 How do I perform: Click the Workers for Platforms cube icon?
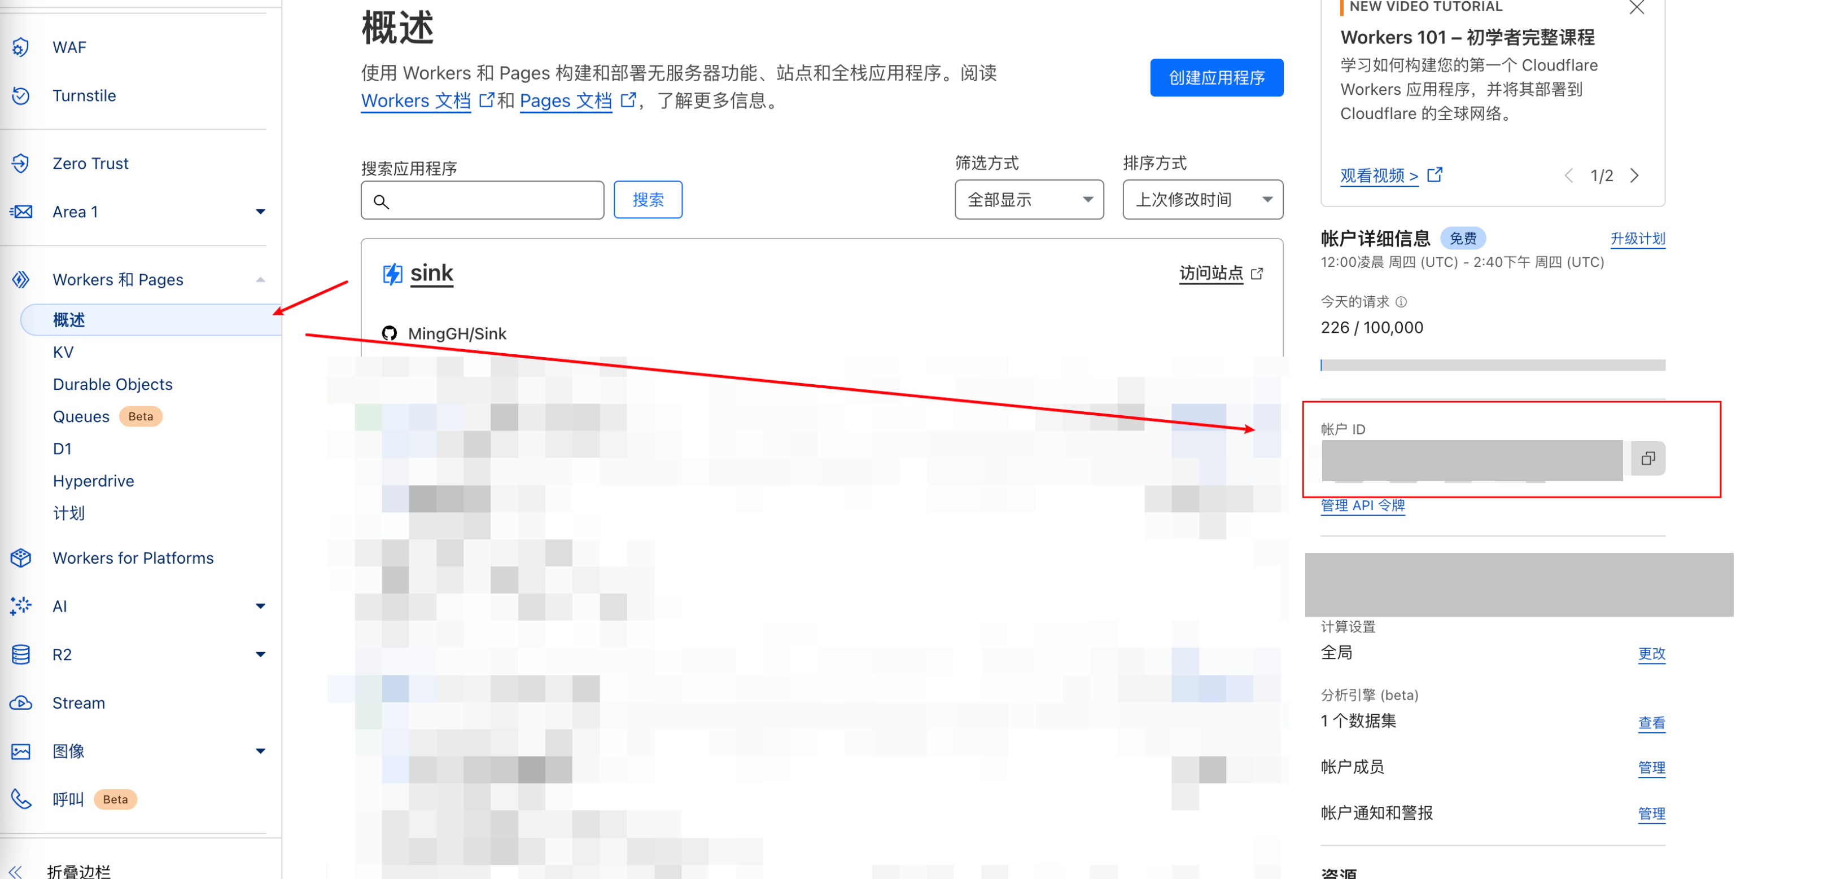click(x=20, y=557)
